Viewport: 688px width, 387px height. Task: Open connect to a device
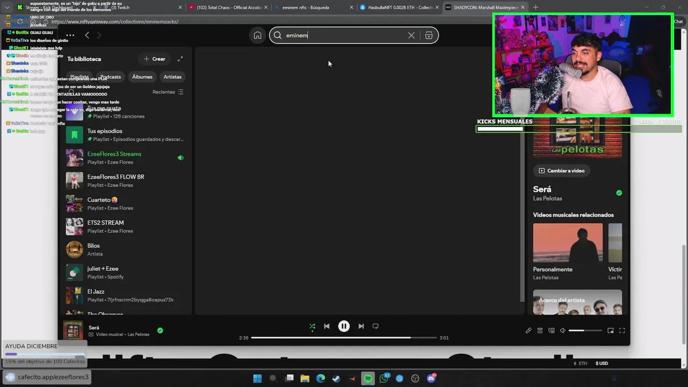coord(551,331)
